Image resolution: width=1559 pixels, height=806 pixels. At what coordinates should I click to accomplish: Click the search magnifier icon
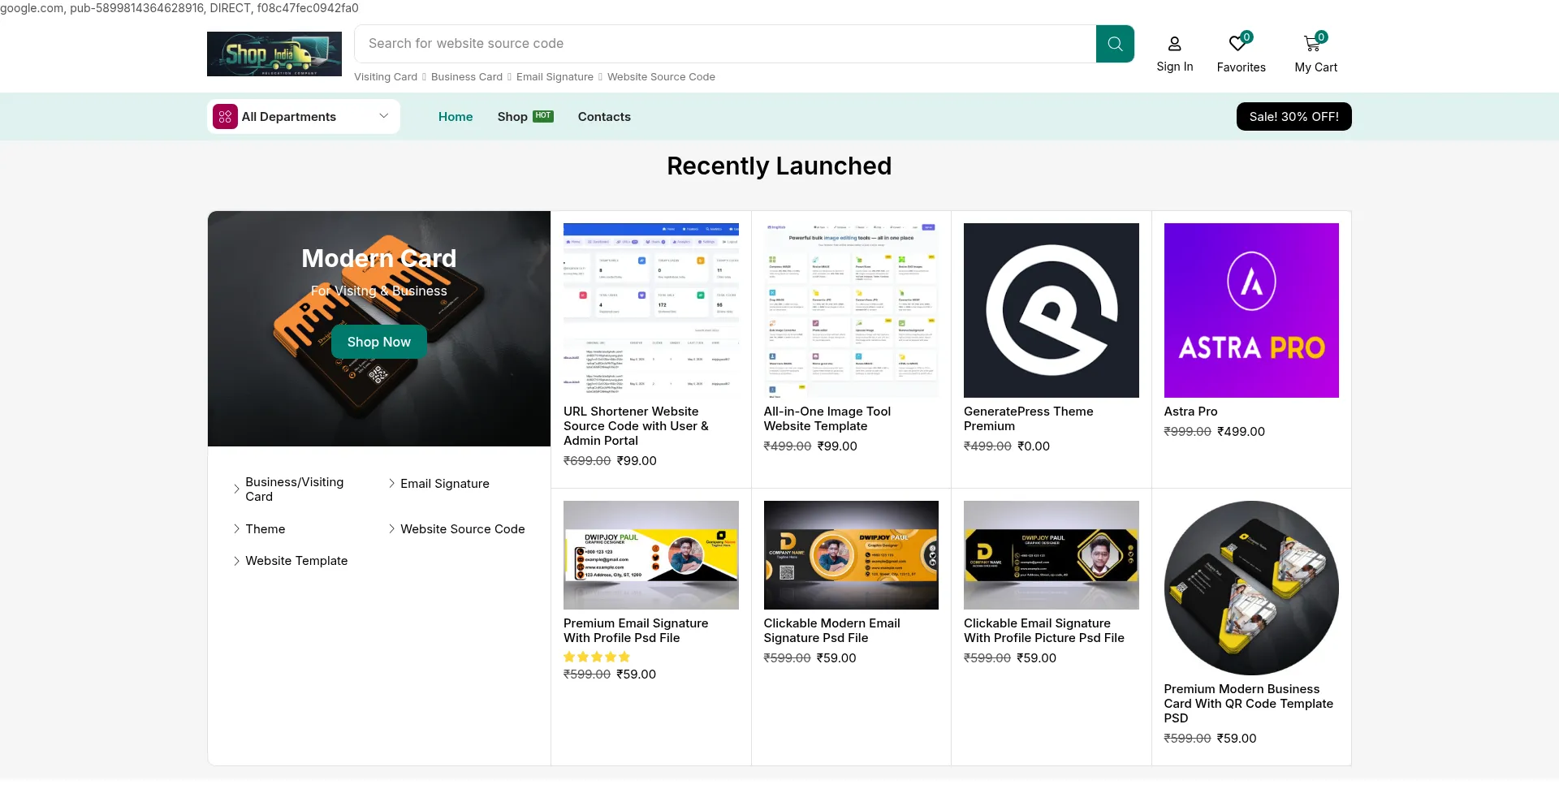[x=1114, y=43]
